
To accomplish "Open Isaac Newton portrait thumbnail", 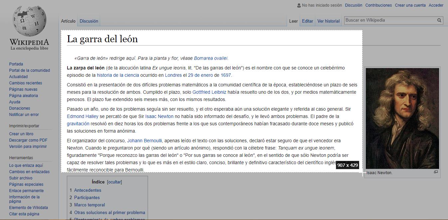I will click(x=402, y=119).
